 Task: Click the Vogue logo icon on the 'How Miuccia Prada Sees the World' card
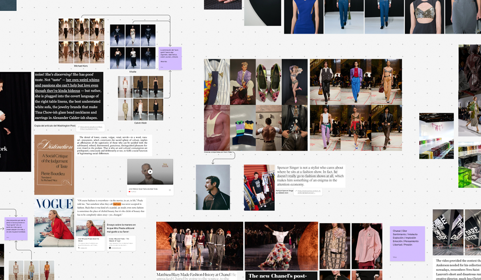[x=79, y=248]
